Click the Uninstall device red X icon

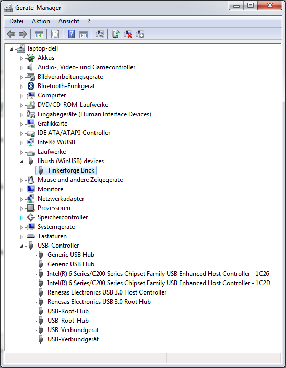point(128,34)
